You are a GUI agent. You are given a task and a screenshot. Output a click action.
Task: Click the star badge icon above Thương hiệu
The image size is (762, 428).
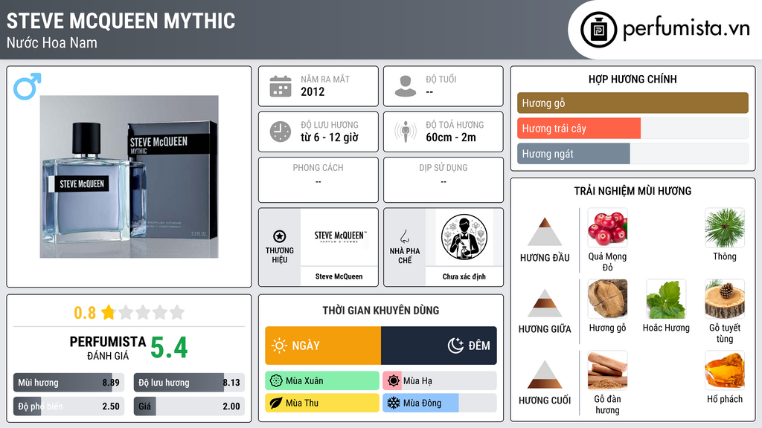pos(280,236)
